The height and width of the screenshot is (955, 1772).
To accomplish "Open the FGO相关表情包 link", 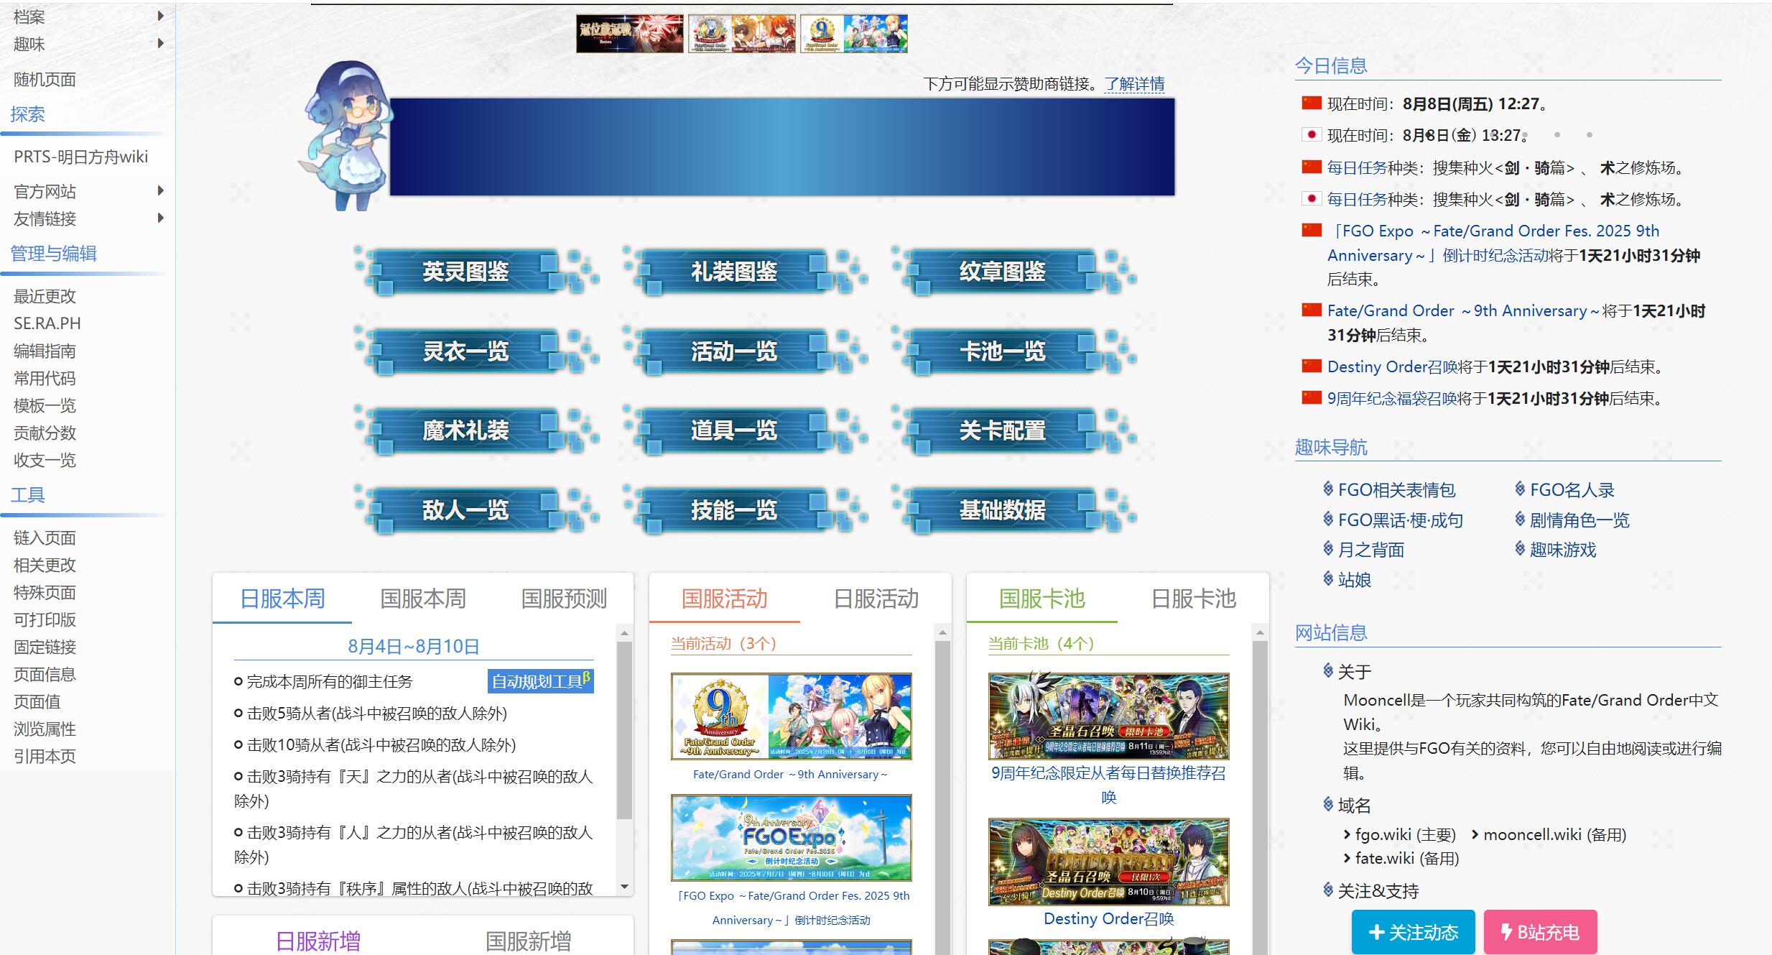I will point(1396,490).
